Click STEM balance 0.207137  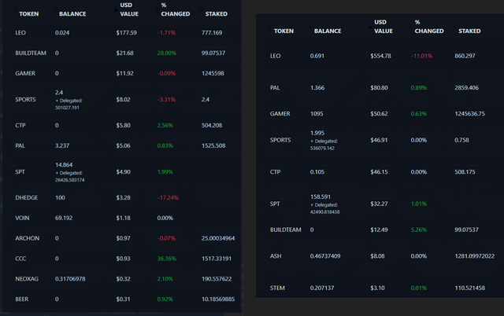tap(322, 288)
